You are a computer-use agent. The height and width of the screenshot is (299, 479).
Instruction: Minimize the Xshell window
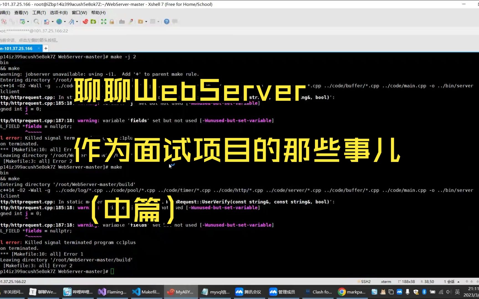[464, 4]
